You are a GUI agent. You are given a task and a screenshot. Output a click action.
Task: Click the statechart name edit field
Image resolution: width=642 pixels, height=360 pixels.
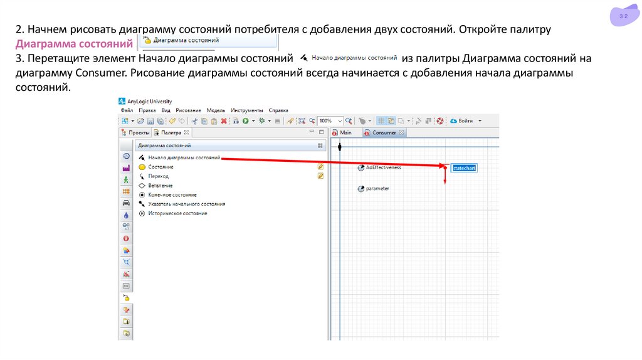pyautogui.click(x=464, y=168)
